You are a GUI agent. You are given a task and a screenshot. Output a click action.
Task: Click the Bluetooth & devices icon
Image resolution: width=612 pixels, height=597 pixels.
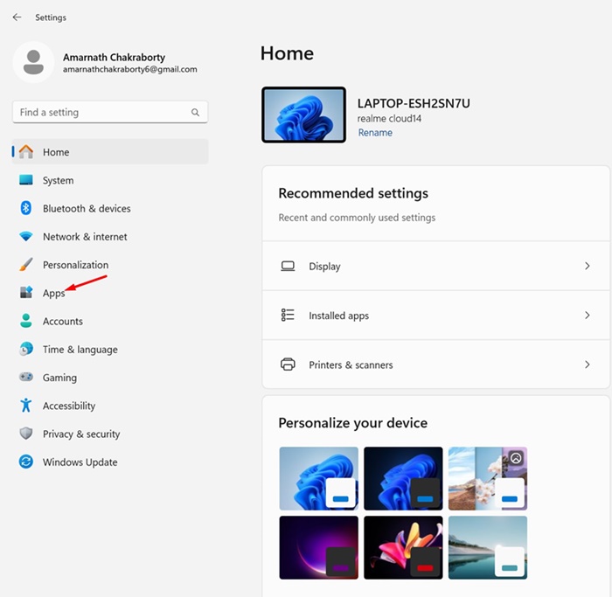tap(26, 208)
